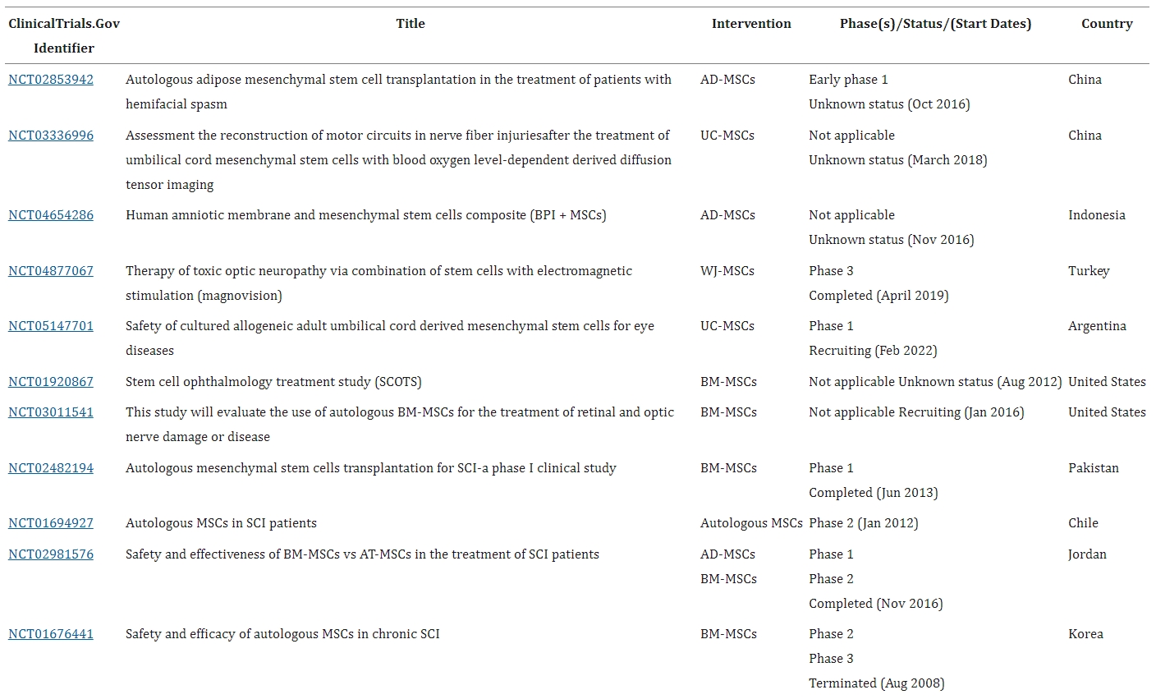Follow the NCT02482194 Pakistan trial link
Image resolution: width=1156 pixels, height=699 pixels.
click(51, 468)
